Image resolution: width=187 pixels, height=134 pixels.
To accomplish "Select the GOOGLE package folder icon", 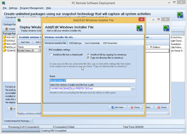I will (5, 41).
